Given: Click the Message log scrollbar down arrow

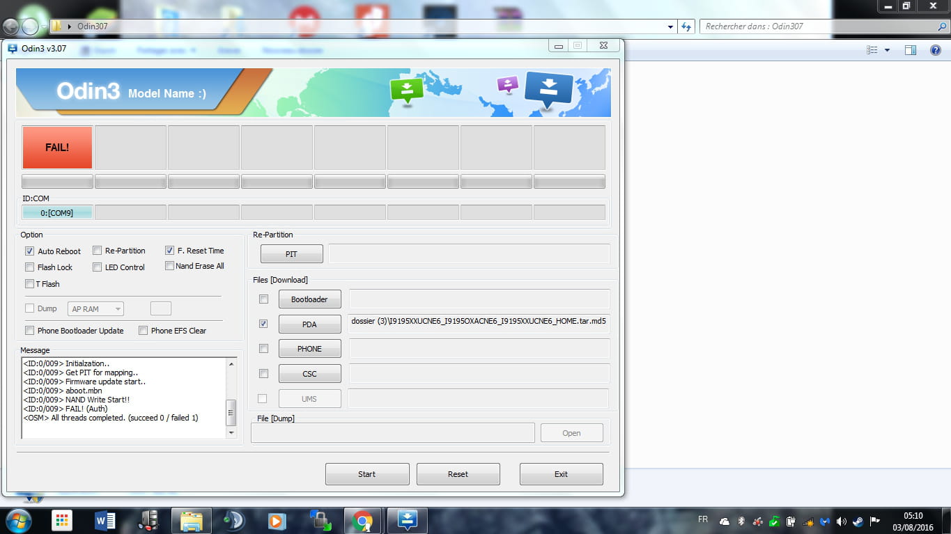Looking at the screenshot, I should [x=232, y=432].
